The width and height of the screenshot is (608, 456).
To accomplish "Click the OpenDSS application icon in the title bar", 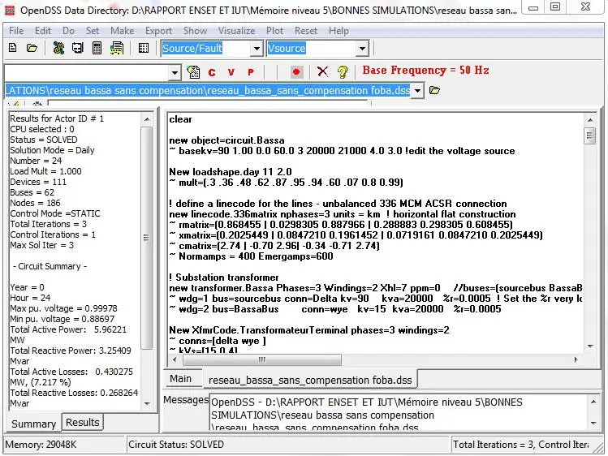I will (x=10, y=10).
